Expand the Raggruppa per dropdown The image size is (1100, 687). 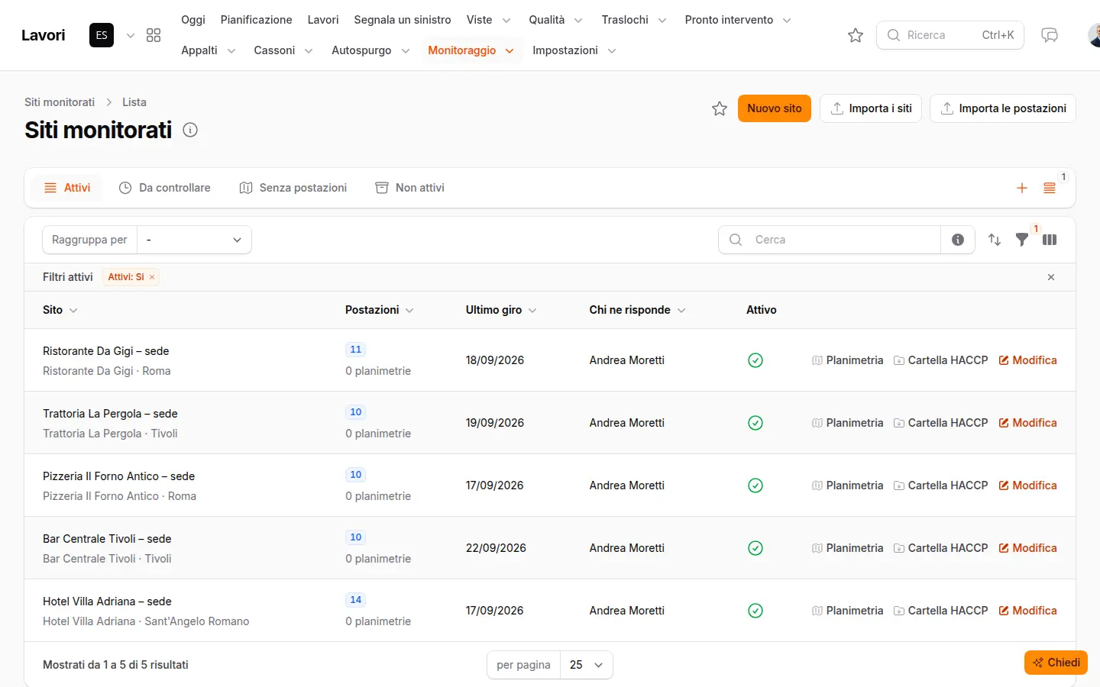pos(194,240)
